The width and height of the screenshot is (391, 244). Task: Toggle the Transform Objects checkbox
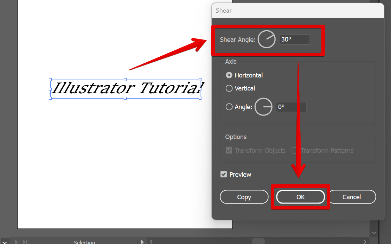click(229, 150)
